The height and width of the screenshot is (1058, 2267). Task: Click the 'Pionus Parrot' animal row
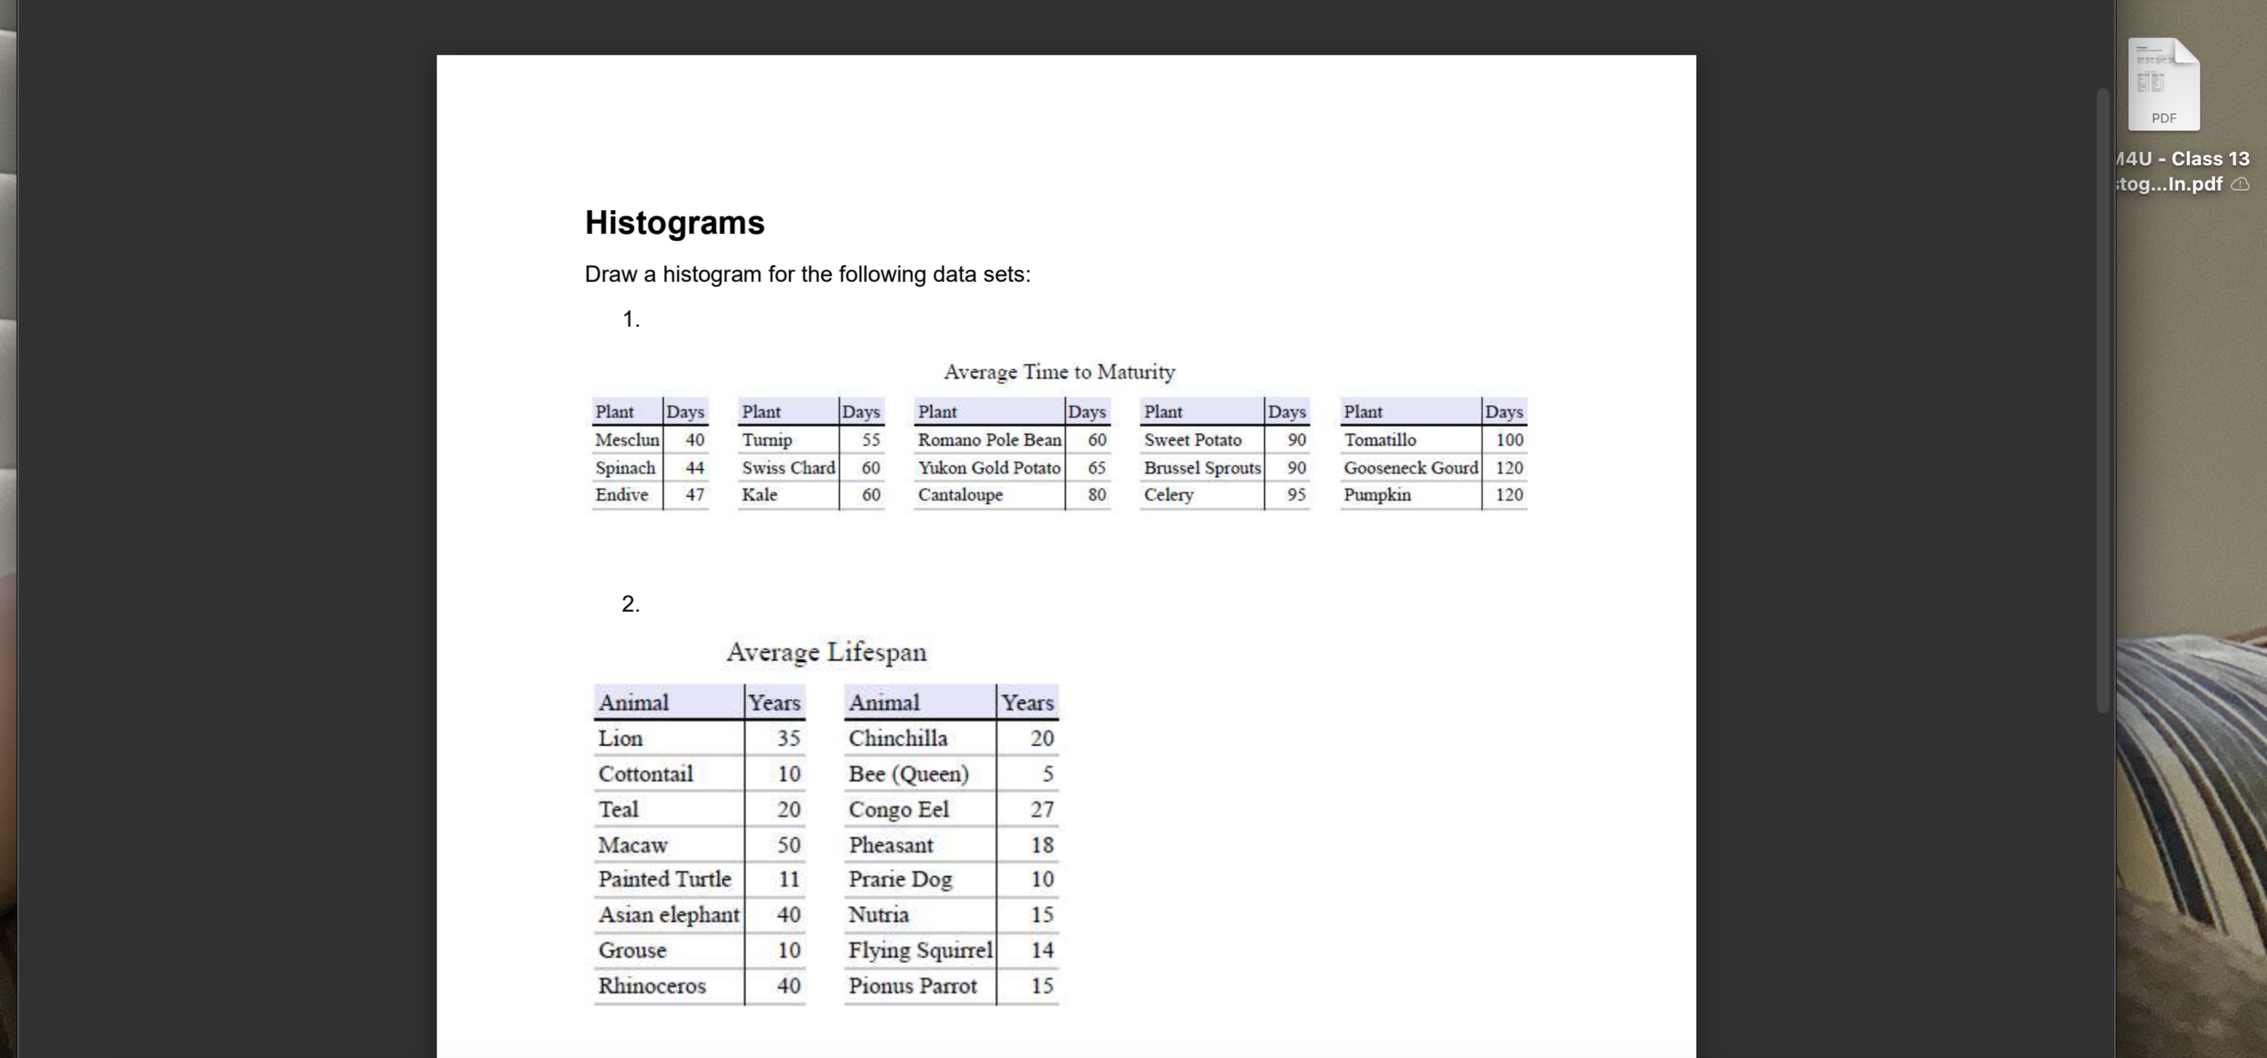(x=951, y=986)
